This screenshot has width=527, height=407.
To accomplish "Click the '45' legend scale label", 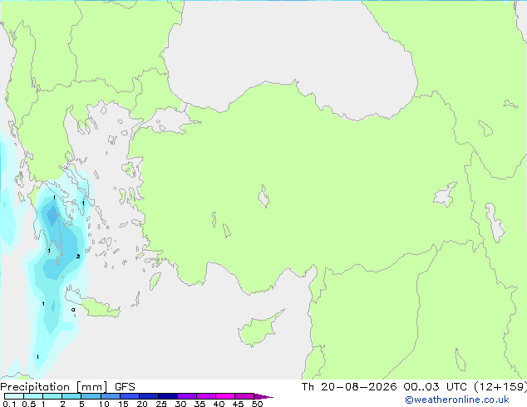I will coord(238,404).
